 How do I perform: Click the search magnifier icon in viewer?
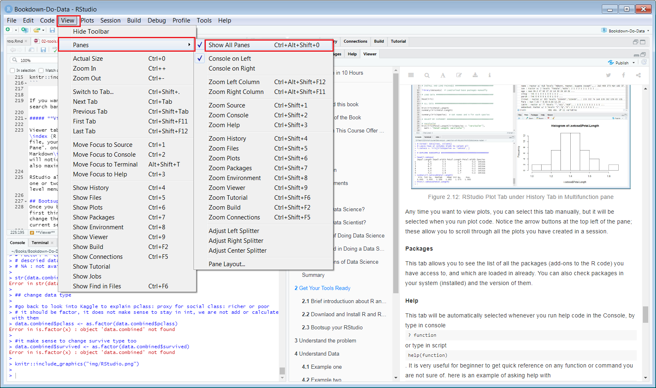(x=427, y=75)
